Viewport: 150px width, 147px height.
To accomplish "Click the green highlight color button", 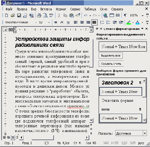I will pyautogui.click(x=129, y=22).
